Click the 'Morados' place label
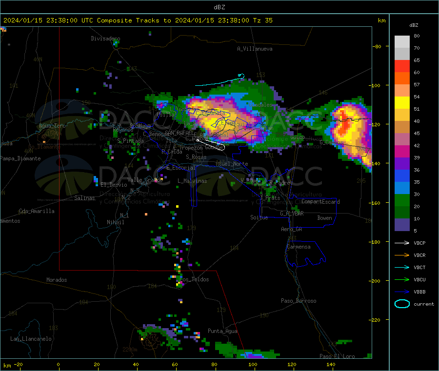439x371 pixels. pyautogui.click(x=57, y=280)
